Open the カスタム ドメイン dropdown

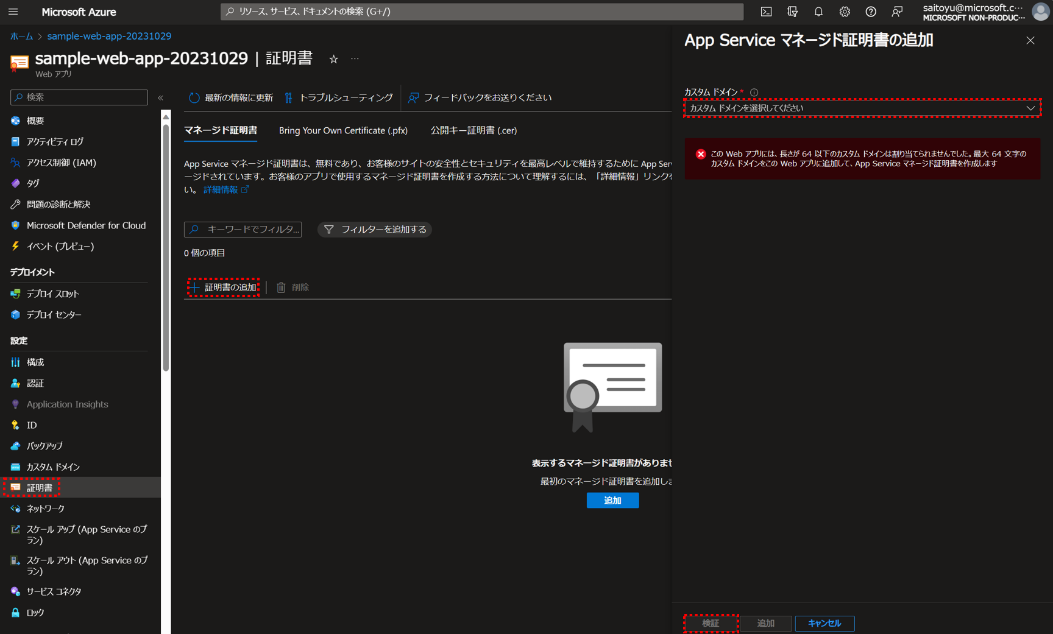coord(862,108)
